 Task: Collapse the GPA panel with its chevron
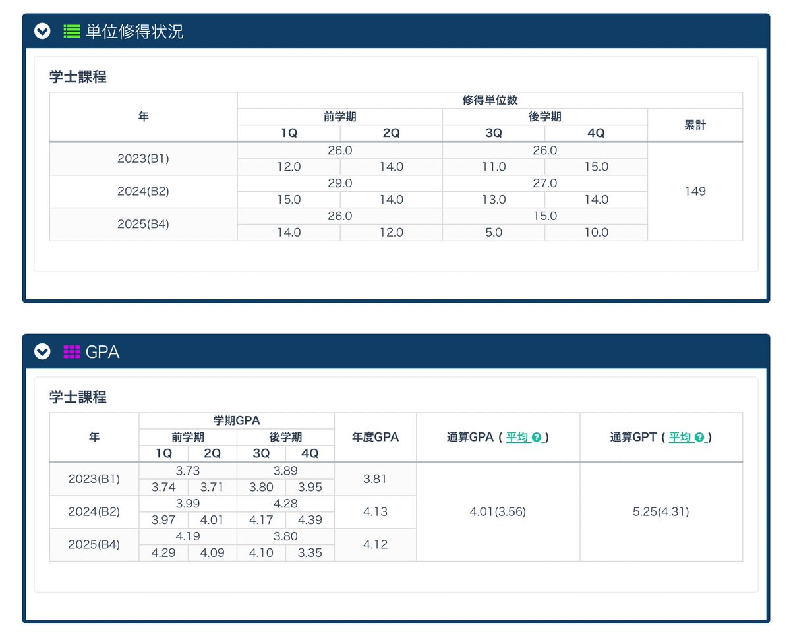pyautogui.click(x=42, y=352)
